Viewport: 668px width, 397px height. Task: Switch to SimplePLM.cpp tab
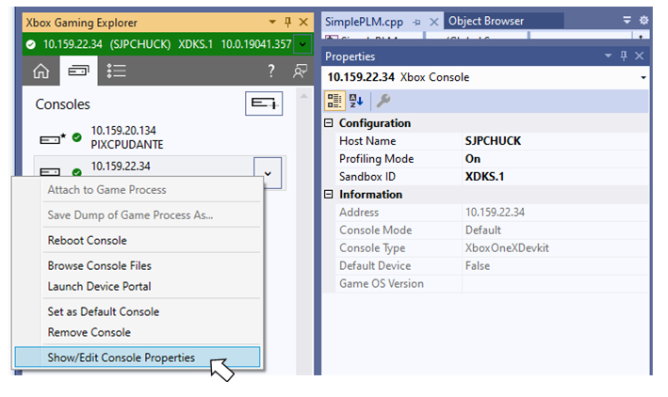pos(365,22)
